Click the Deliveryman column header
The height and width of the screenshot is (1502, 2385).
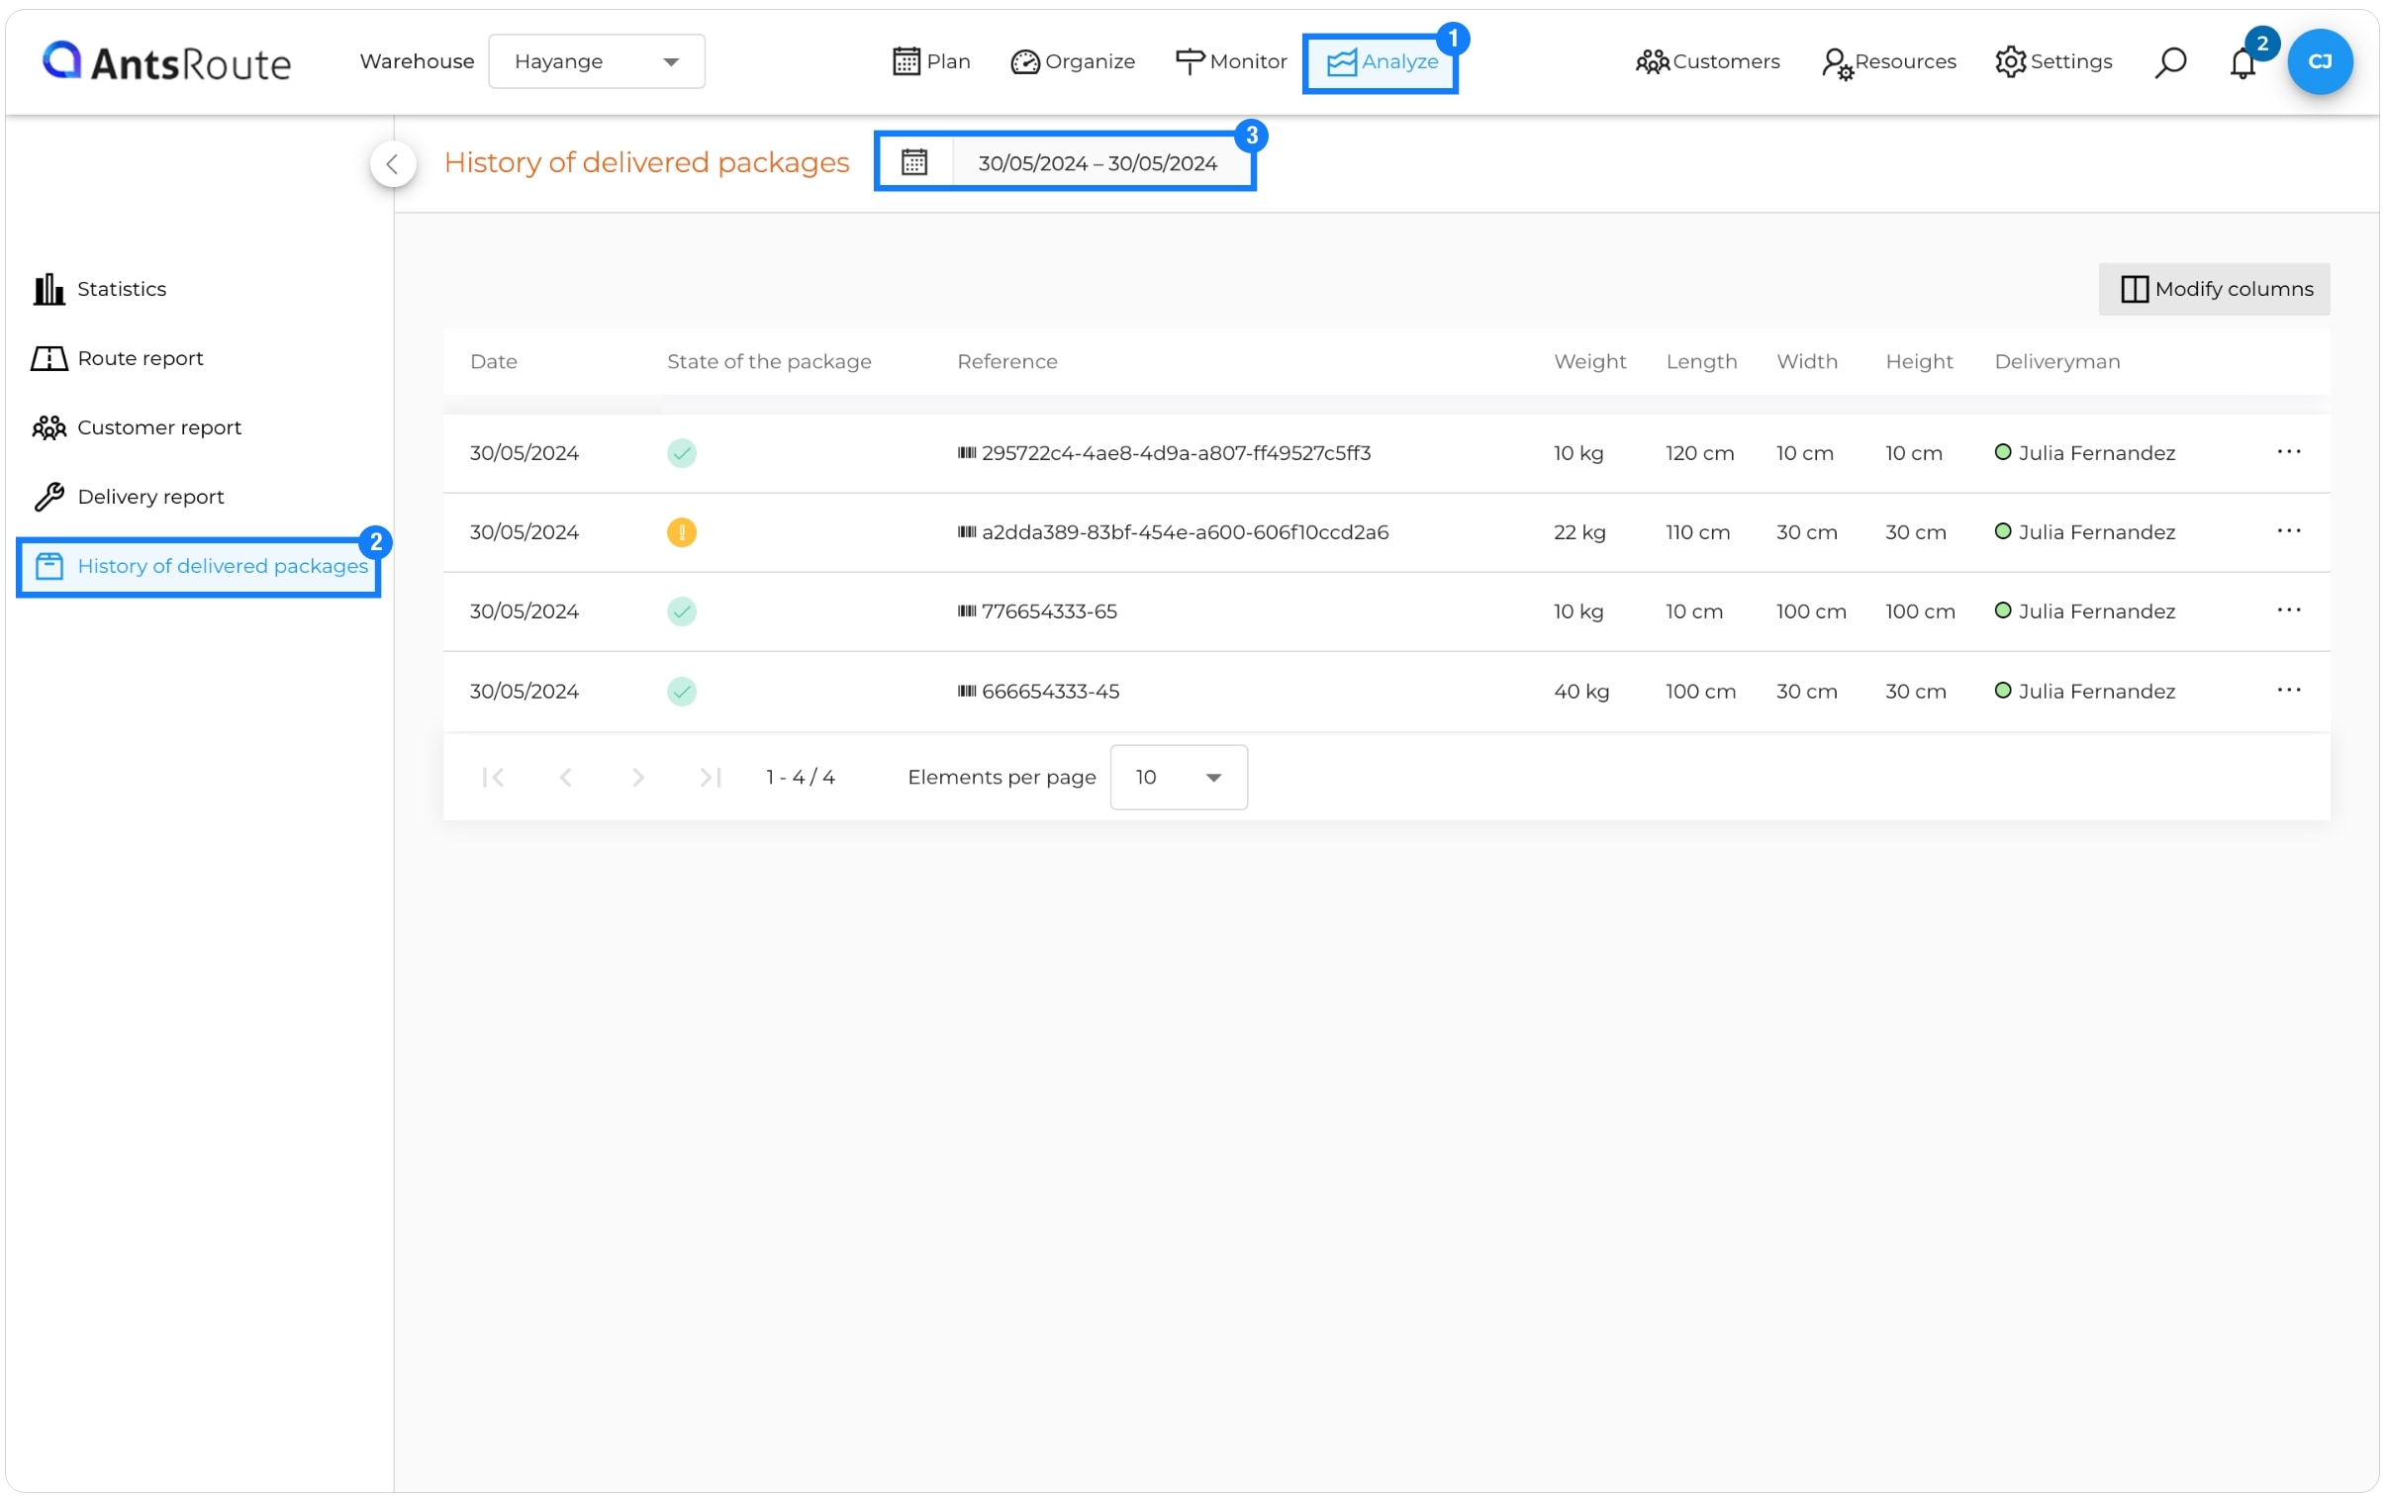(x=2056, y=361)
